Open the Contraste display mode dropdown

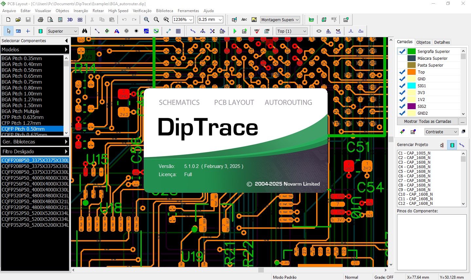click(441, 132)
